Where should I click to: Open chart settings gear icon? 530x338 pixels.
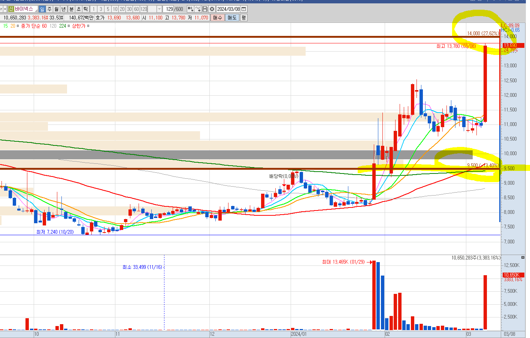(212, 9)
